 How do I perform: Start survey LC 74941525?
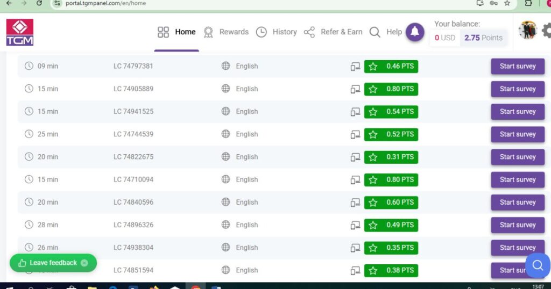tap(518, 112)
